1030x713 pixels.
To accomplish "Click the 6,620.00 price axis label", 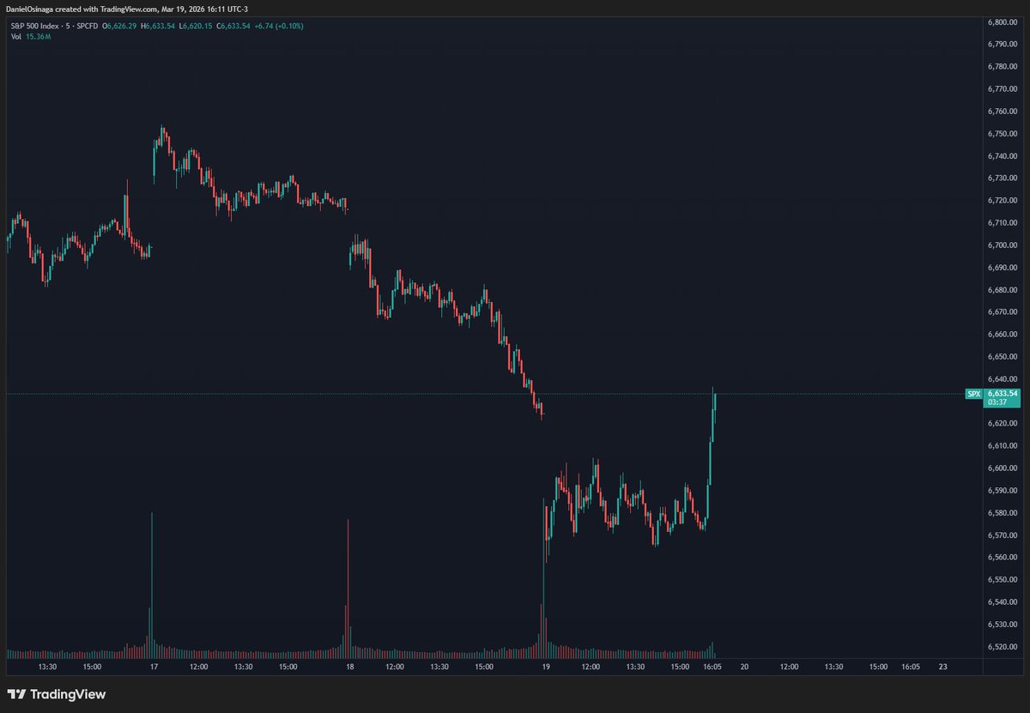I will (1003, 424).
